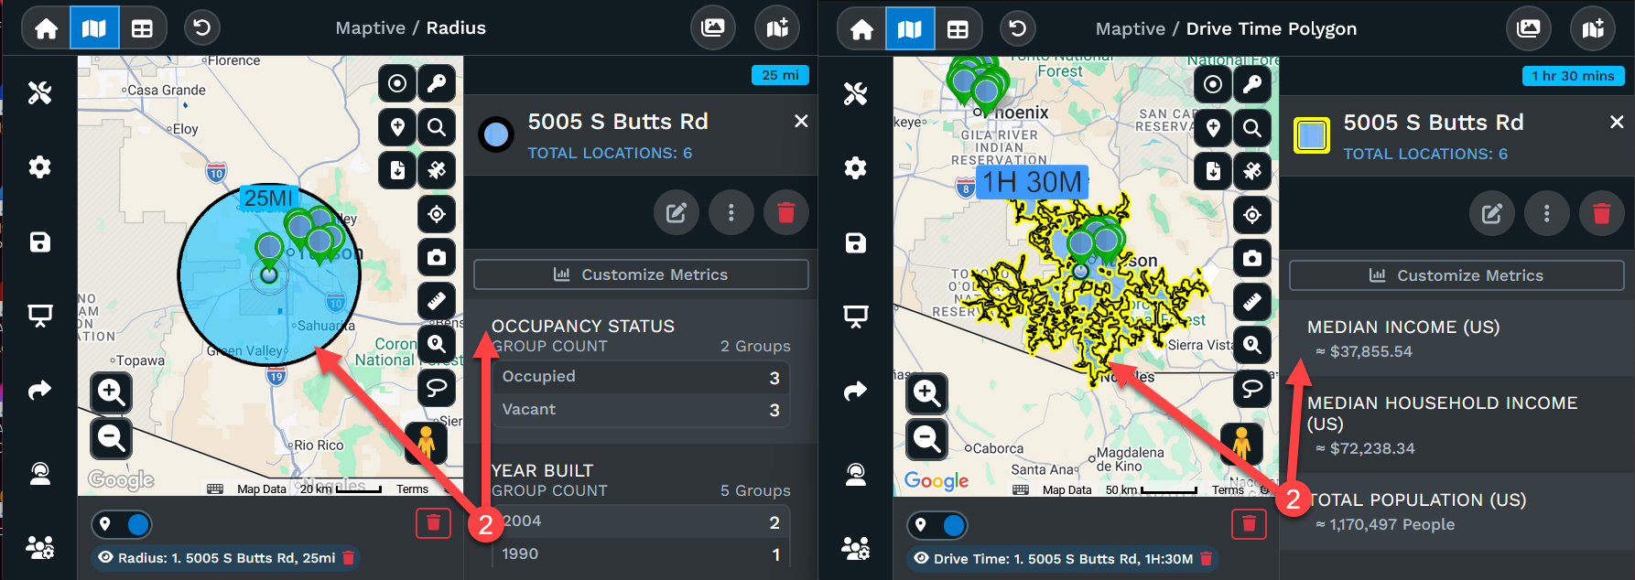This screenshot has width=1635, height=580.
Task: Click add-map icon in Drive Time window header
Action: coord(1593,29)
